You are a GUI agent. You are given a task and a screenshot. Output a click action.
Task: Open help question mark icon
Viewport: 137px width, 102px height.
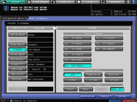tap(134, 2)
